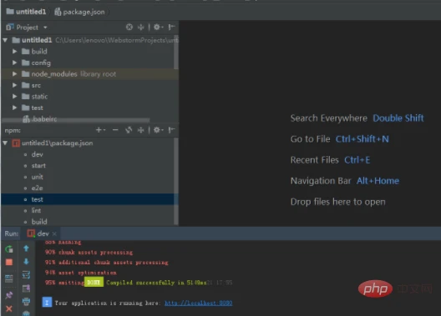Expand the config folder arrow
The image size is (441, 316).
pyautogui.click(x=15, y=63)
